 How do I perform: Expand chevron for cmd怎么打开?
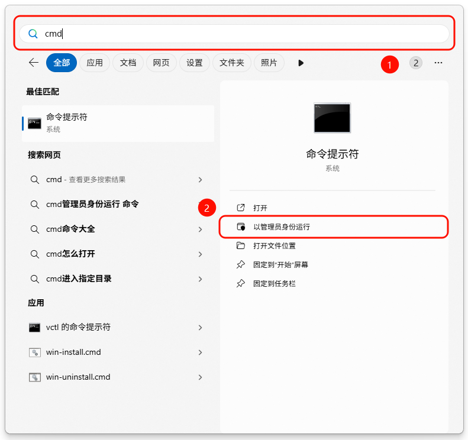[200, 254]
